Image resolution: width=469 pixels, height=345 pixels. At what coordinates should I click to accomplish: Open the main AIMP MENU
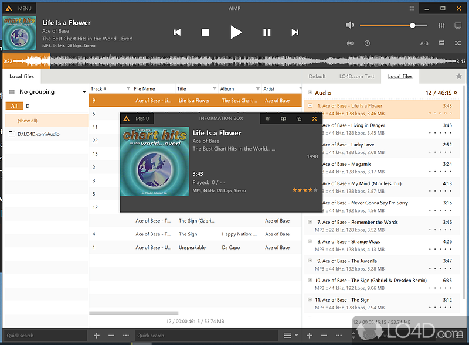[x=19, y=8]
